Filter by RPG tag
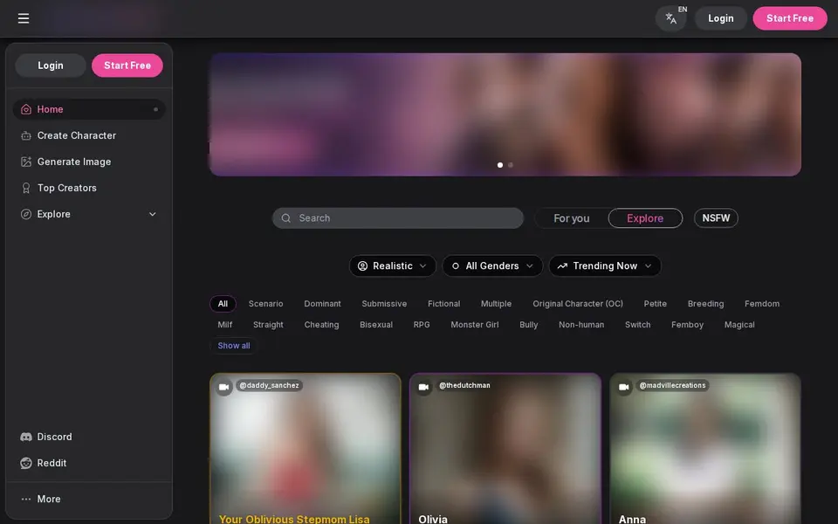This screenshot has width=838, height=524. [x=421, y=325]
